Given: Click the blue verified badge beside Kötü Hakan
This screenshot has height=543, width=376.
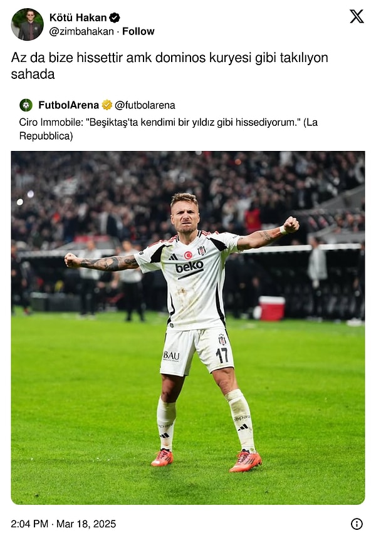Looking at the screenshot, I should click(x=115, y=18).
